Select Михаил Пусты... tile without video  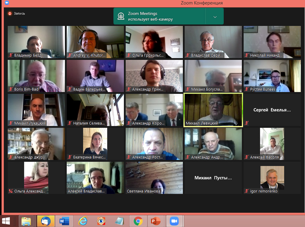[213, 178]
